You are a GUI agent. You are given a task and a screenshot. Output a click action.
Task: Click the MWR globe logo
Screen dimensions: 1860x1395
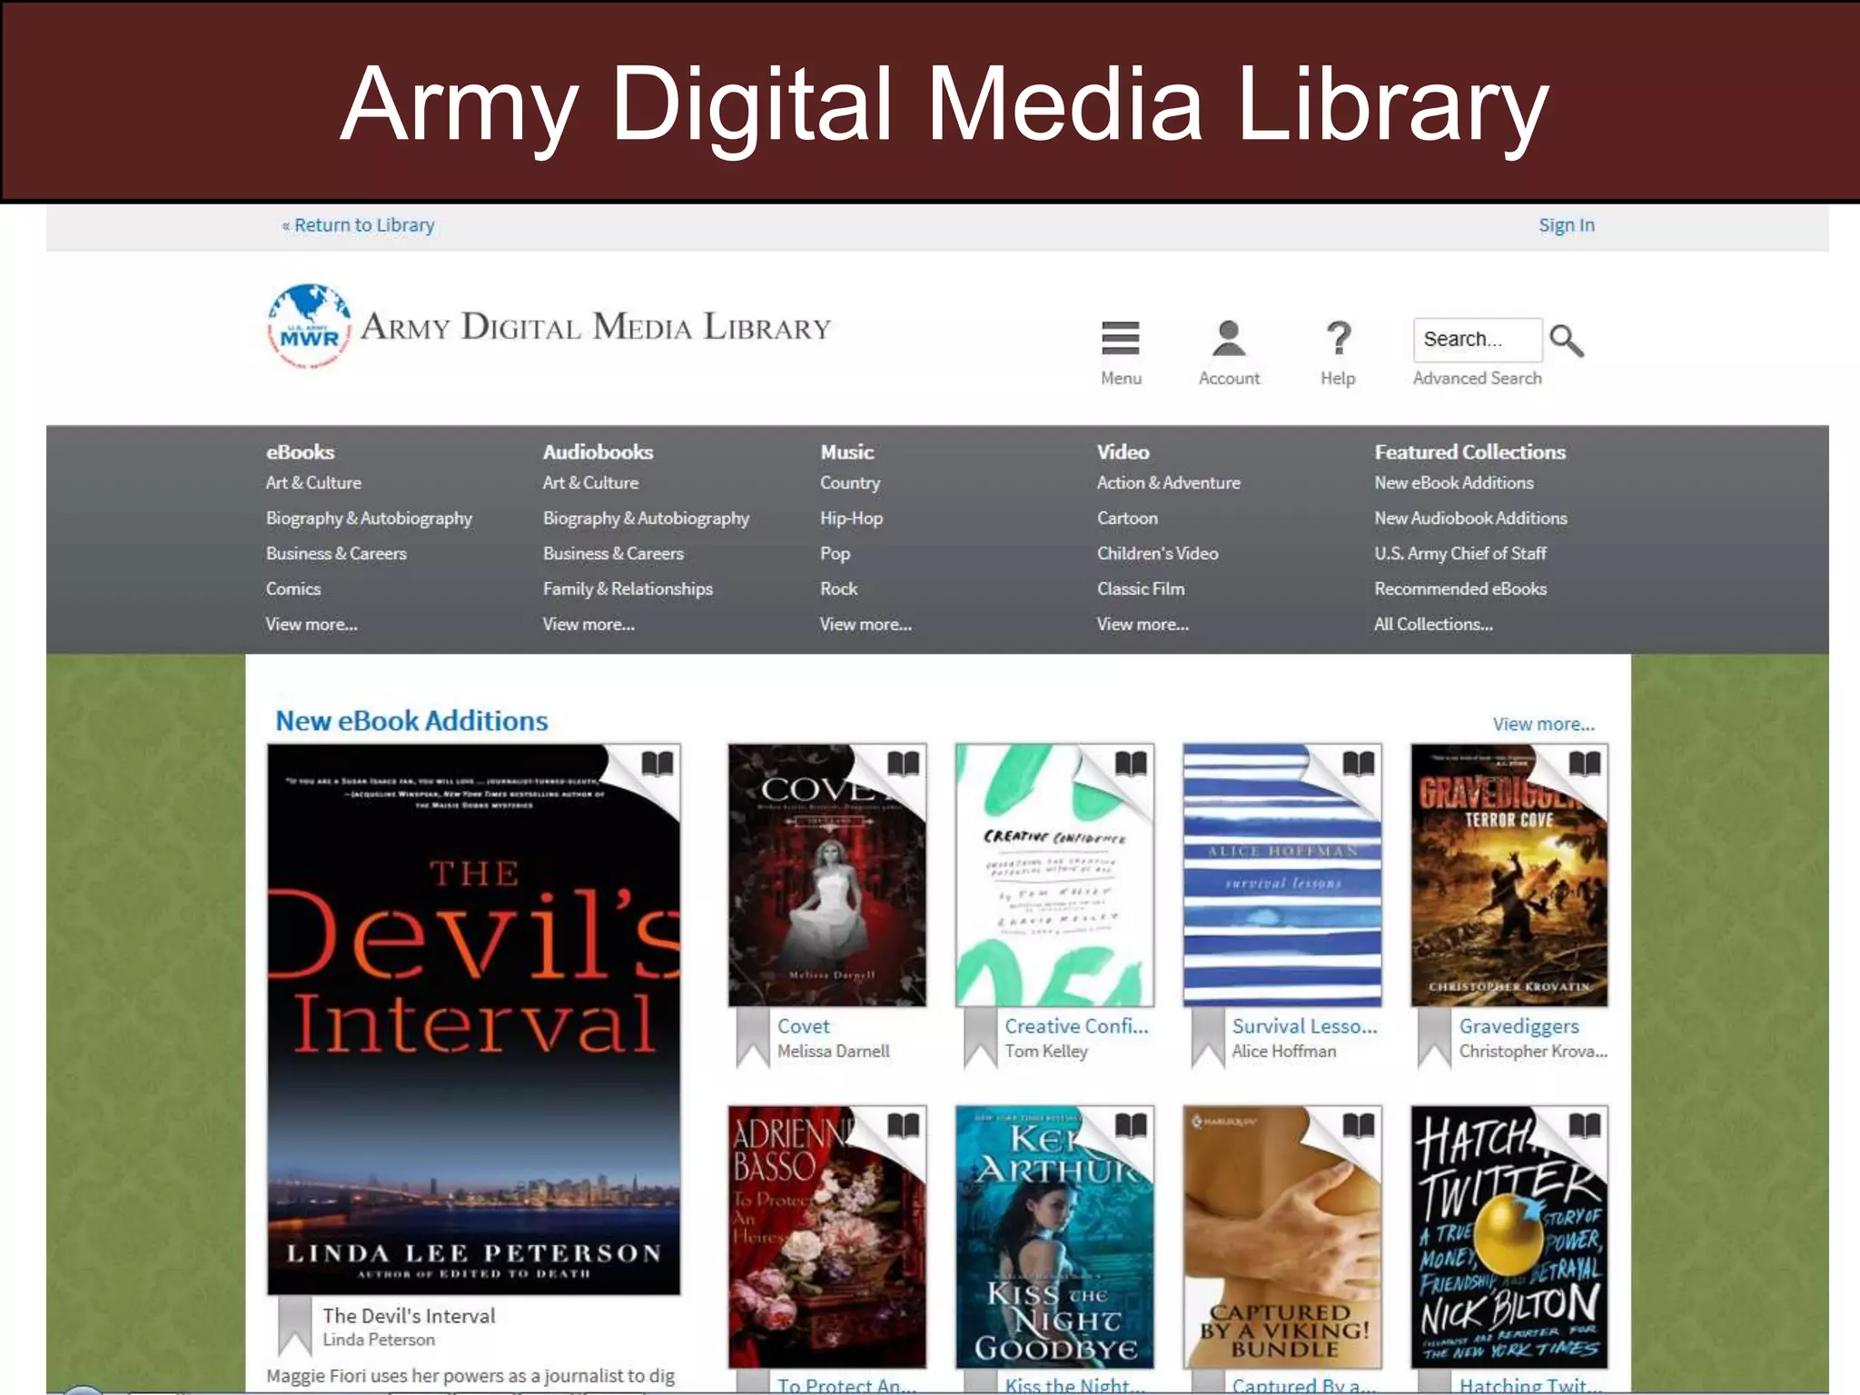click(x=309, y=327)
